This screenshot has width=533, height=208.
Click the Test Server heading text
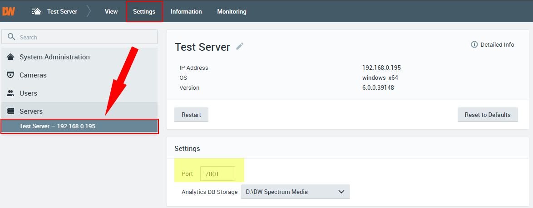click(202, 47)
